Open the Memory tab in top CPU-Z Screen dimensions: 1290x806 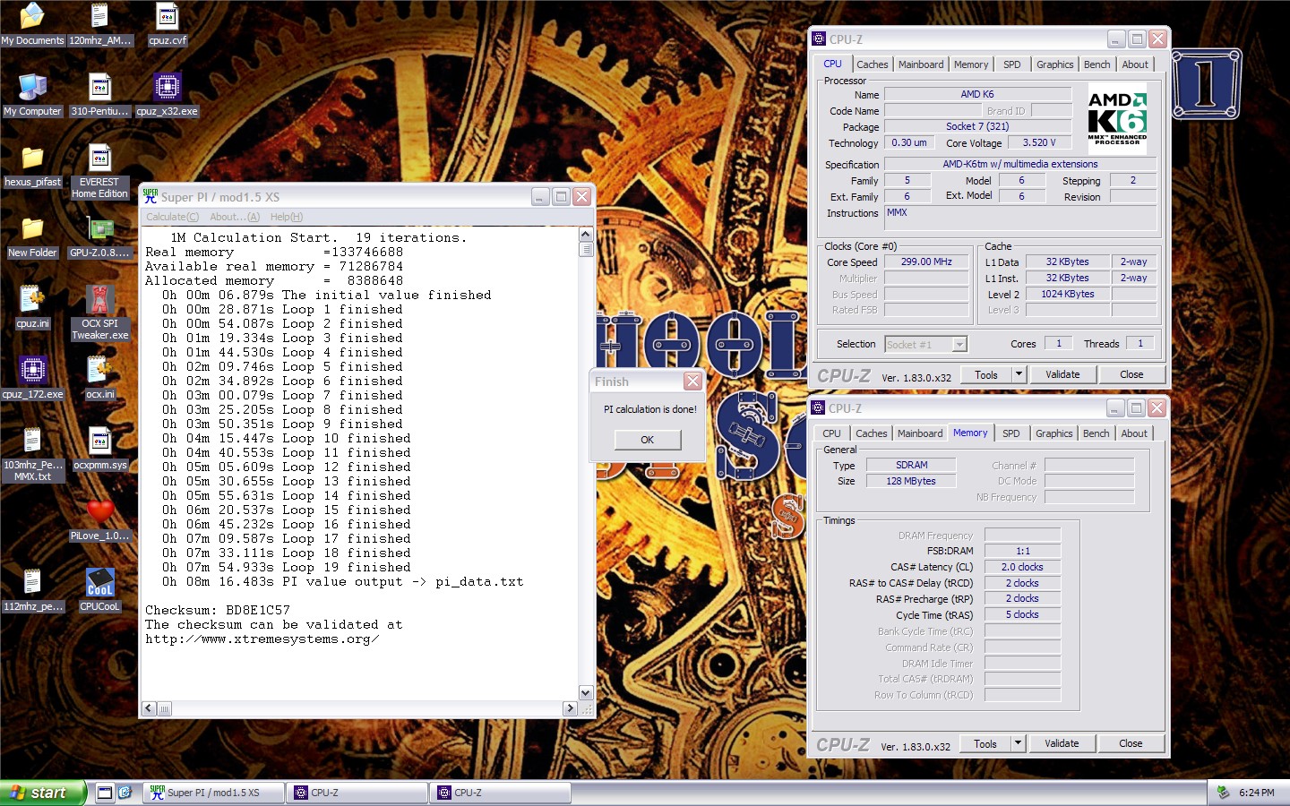coord(971,64)
